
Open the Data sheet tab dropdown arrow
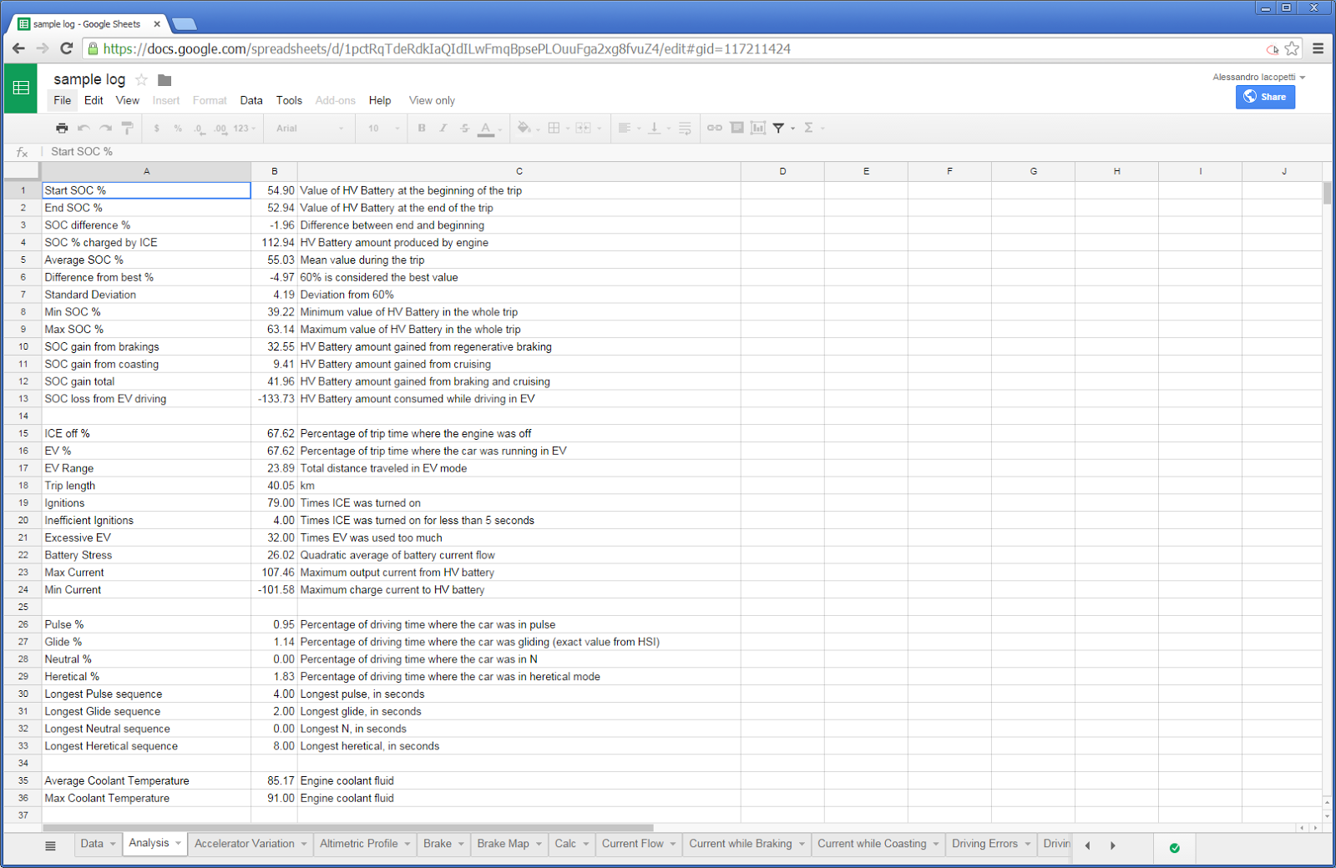(113, 844)
